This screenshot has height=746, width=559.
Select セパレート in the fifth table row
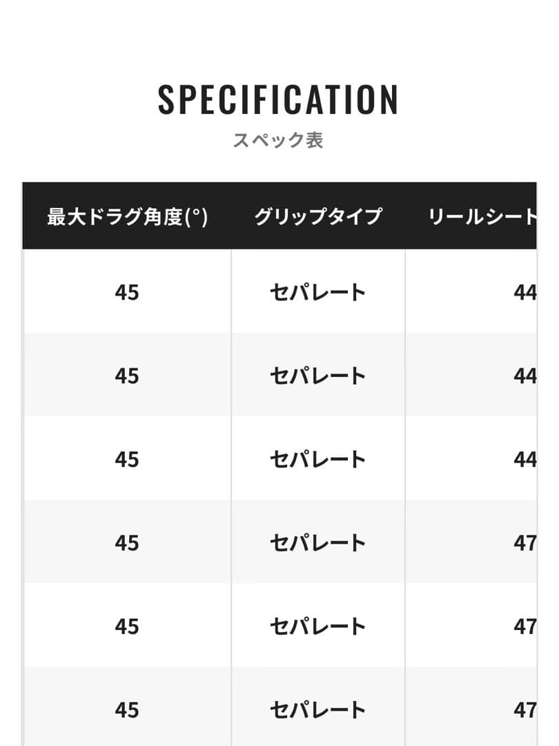[x=317, y=627]
